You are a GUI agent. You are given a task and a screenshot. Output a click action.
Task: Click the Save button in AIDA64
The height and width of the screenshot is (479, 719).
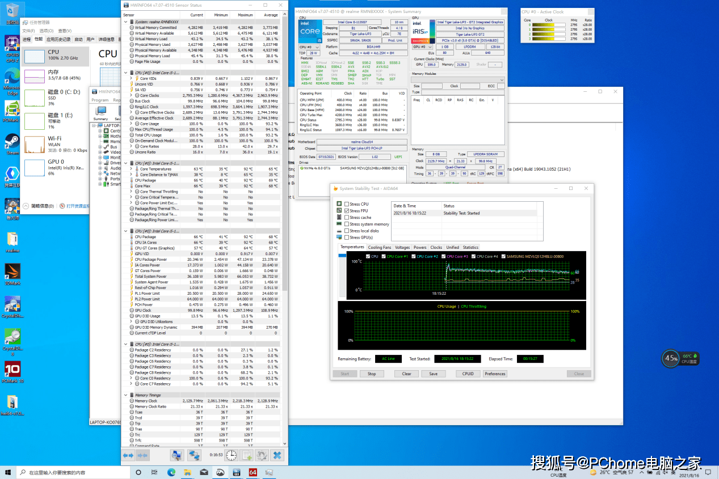pos(433,374)
